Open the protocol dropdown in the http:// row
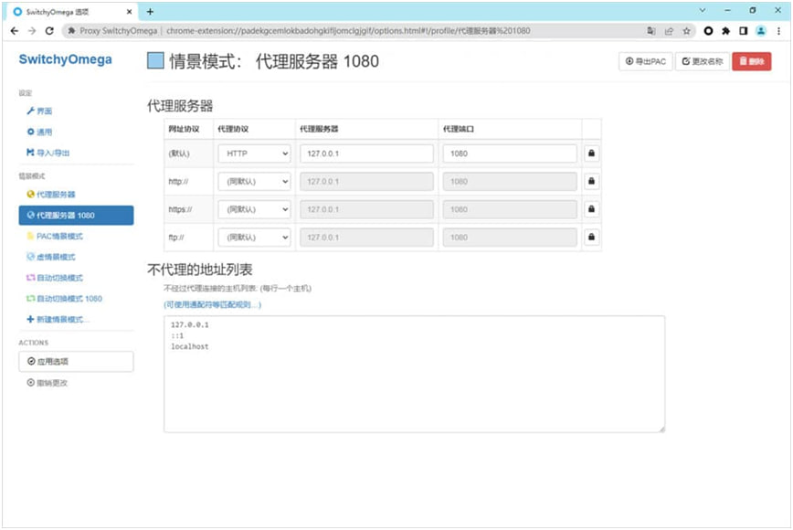Image resolution: width=793 pixels, height=530 pixels. point(254,182)
